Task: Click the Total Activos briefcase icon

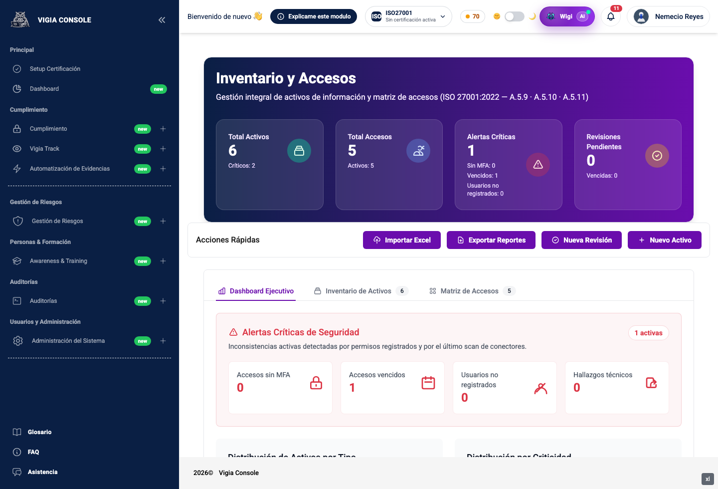Action: 299,151
